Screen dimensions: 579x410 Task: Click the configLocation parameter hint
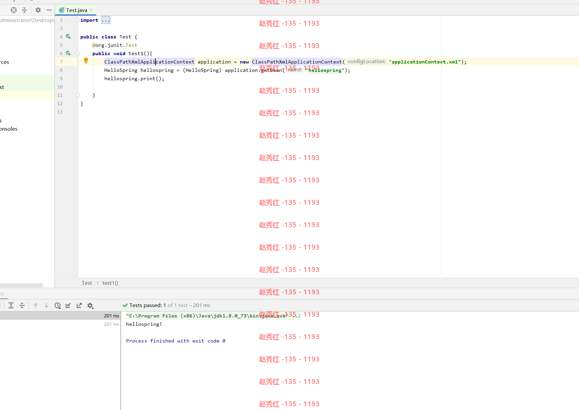(x=367, y=61)
